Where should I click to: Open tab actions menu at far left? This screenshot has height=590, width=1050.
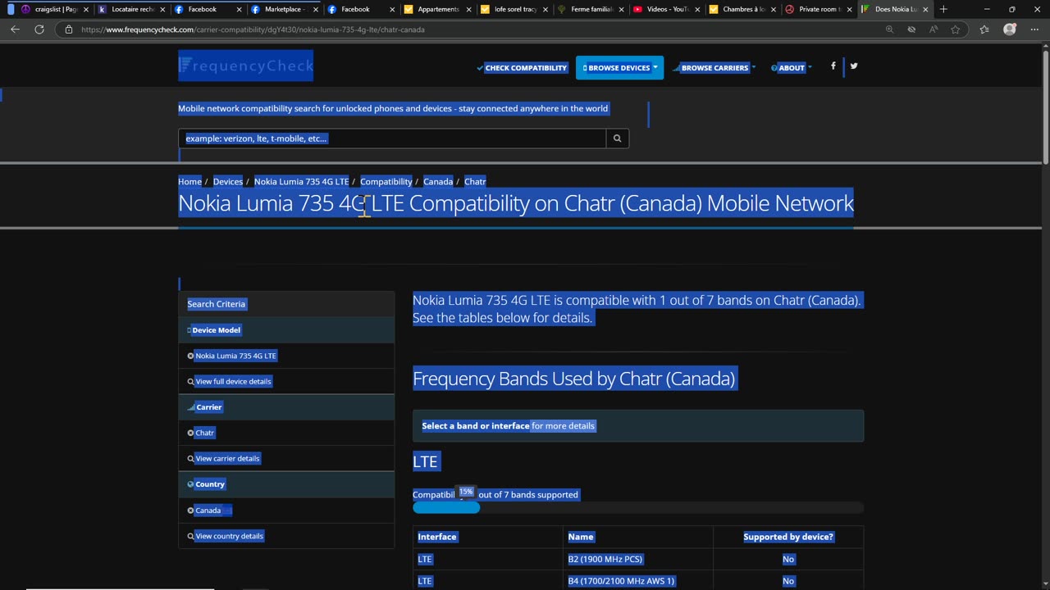point(11,9)
